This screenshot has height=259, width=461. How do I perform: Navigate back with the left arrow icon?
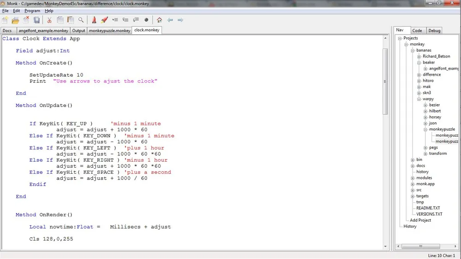(x=170, y=20)
